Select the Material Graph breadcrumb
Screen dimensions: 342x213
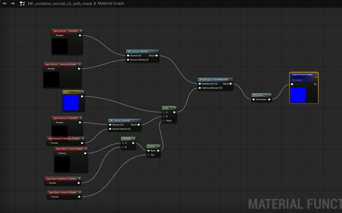(111, 3)
